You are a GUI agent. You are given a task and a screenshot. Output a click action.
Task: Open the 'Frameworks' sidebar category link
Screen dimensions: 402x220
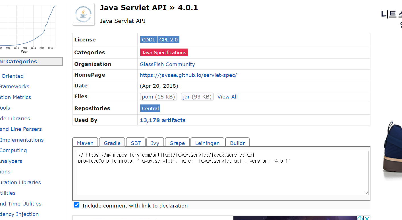click(14, 87)
